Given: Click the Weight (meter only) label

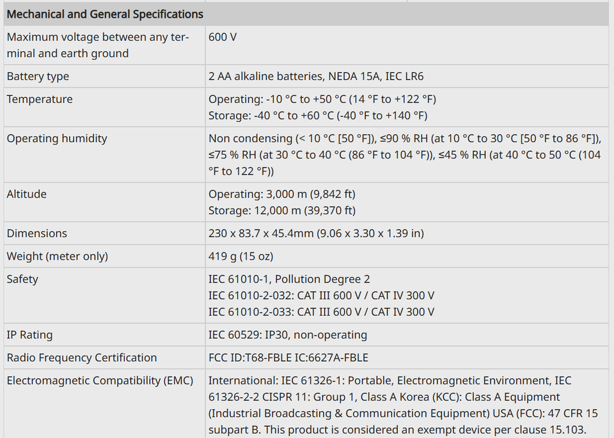Looking at the screenshot, I should (x=57, y=256).
